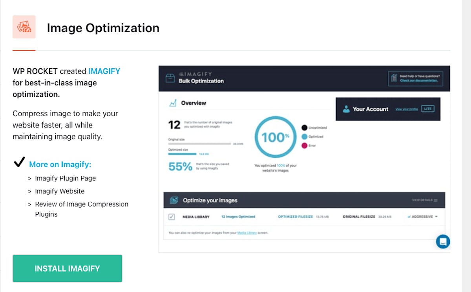Click the black checkmark beside More on Imagify
The image size is (471, 292).
[x=19, y=163]
